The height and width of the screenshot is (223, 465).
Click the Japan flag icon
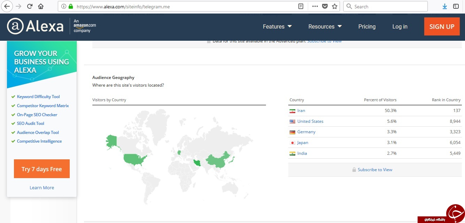click(x=292, y=143)
